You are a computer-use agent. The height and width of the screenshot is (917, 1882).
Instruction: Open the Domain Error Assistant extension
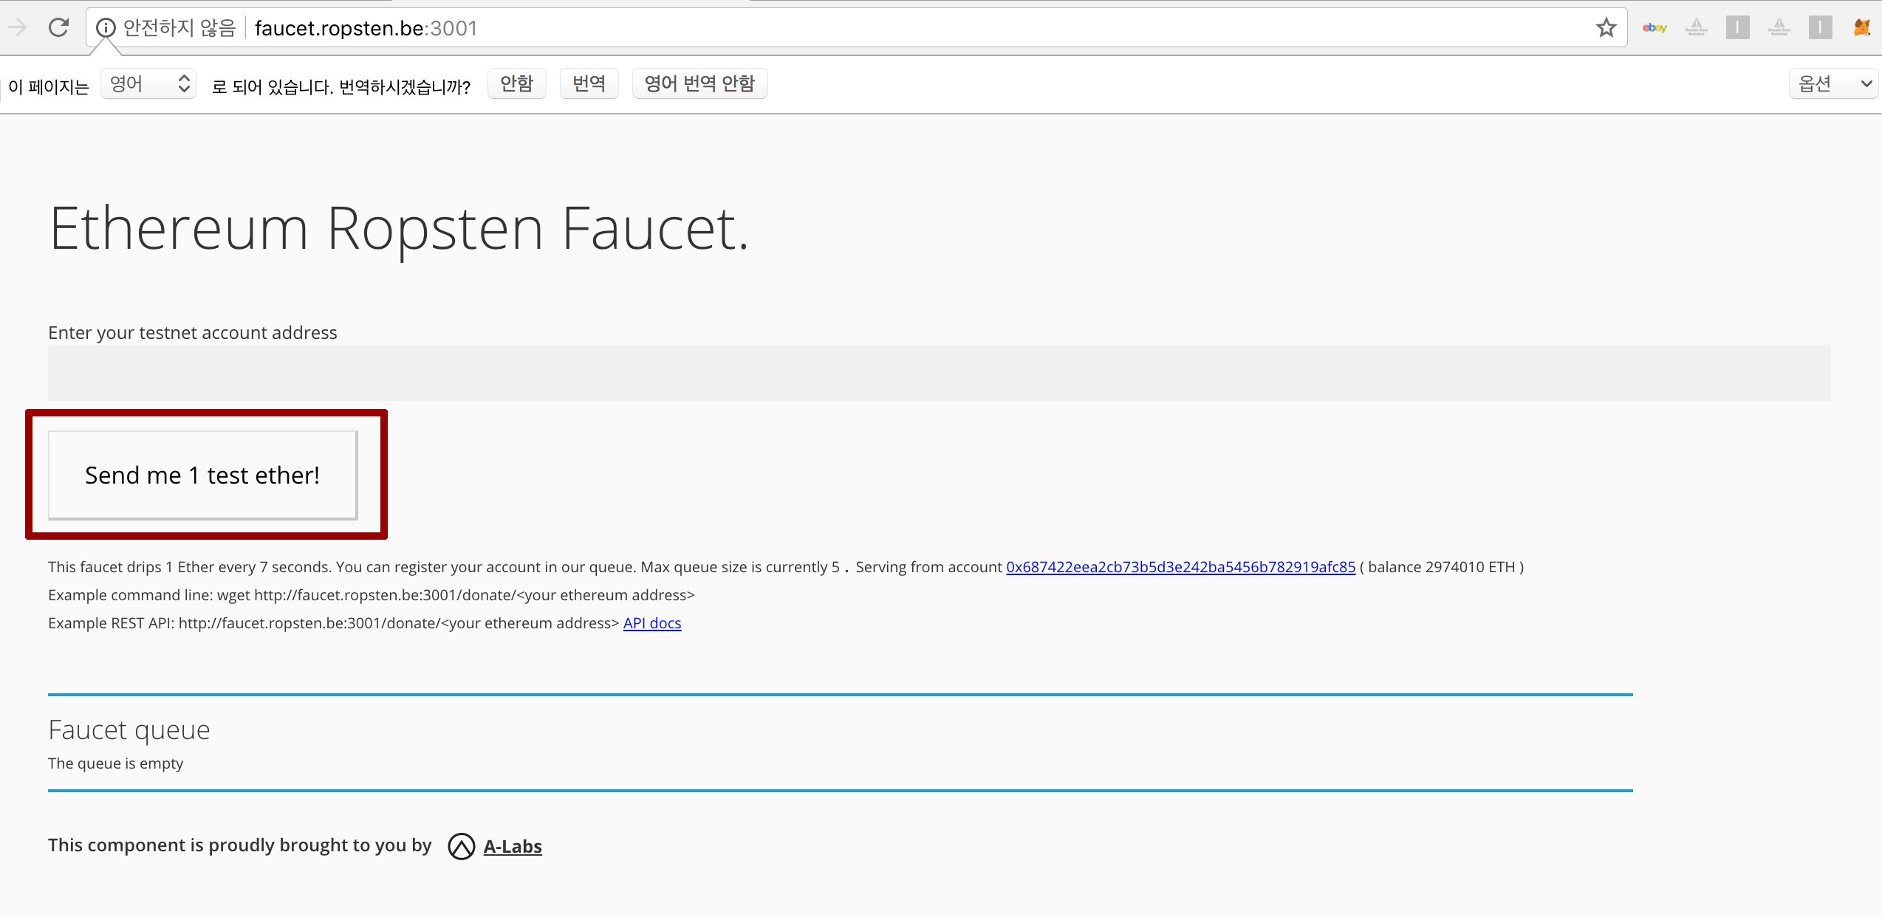tap(1697, 27)
